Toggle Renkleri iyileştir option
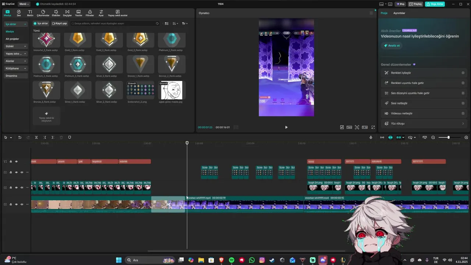The width and height of the screenshot is (471, 265). pos(463,73)
